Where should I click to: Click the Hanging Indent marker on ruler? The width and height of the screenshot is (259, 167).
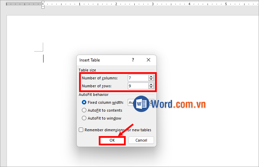click(x=43, y=5)
